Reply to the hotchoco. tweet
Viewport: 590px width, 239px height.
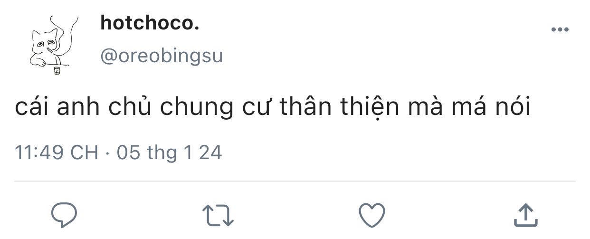click(x=64, y=215)
